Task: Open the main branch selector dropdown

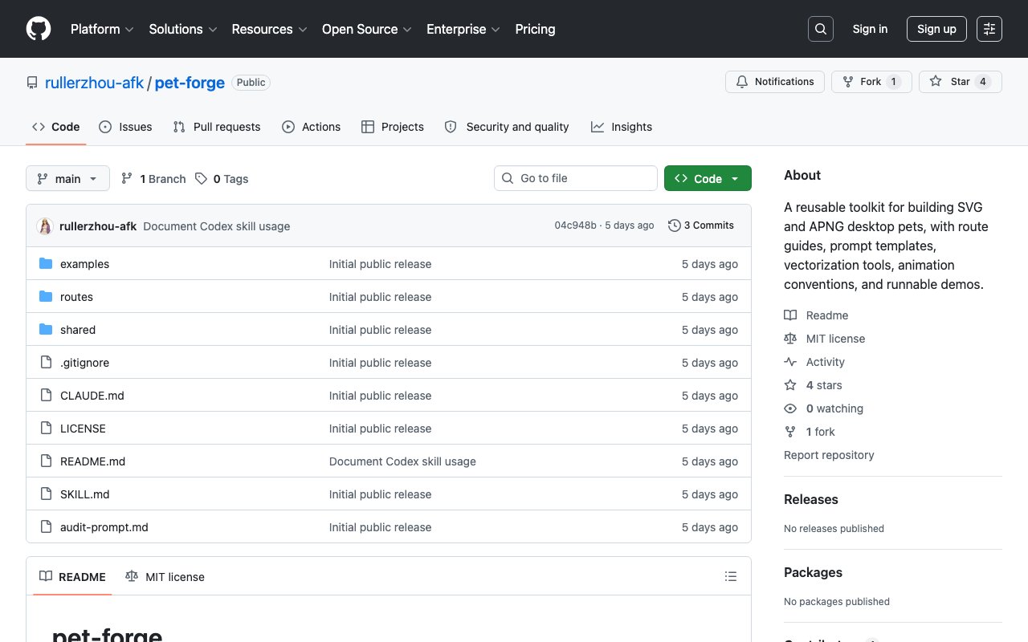Action: coord(67,178)
